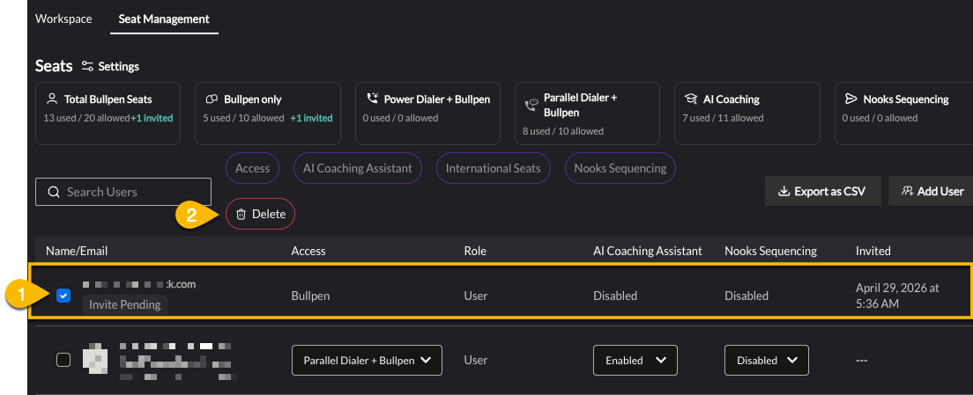Click the Nooks Sequencing send icon
Image resolution: width=973 pixels, height=395 pixels.
point(850,99)
